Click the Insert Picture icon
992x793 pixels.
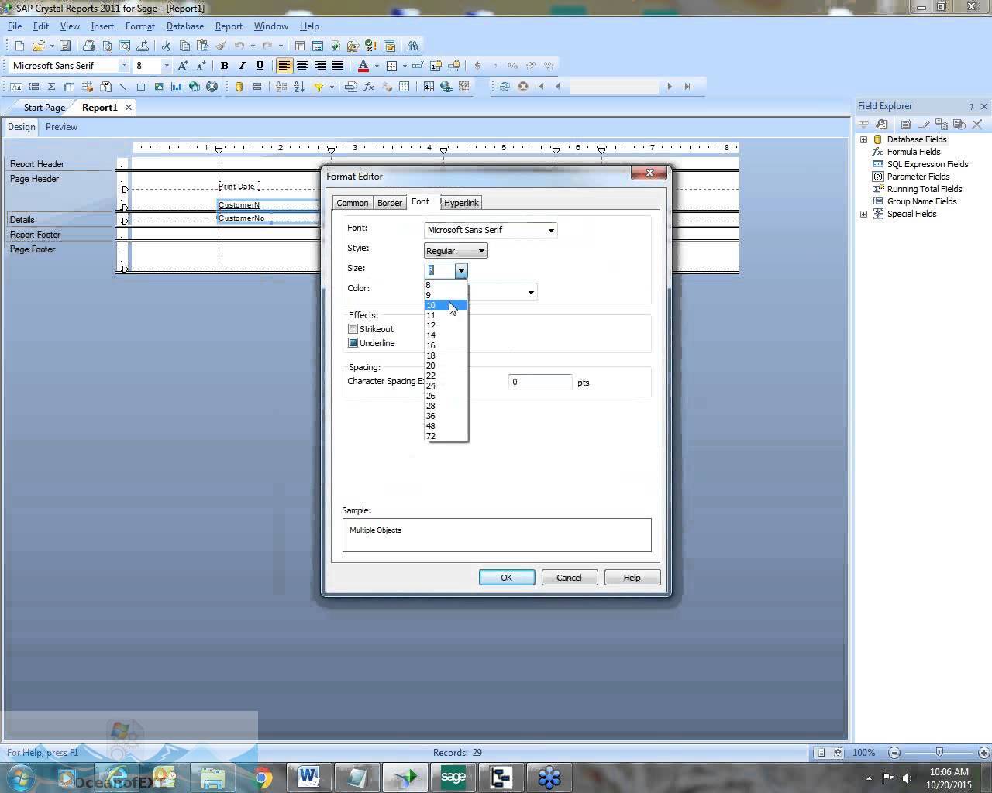(x=159, y=87)
